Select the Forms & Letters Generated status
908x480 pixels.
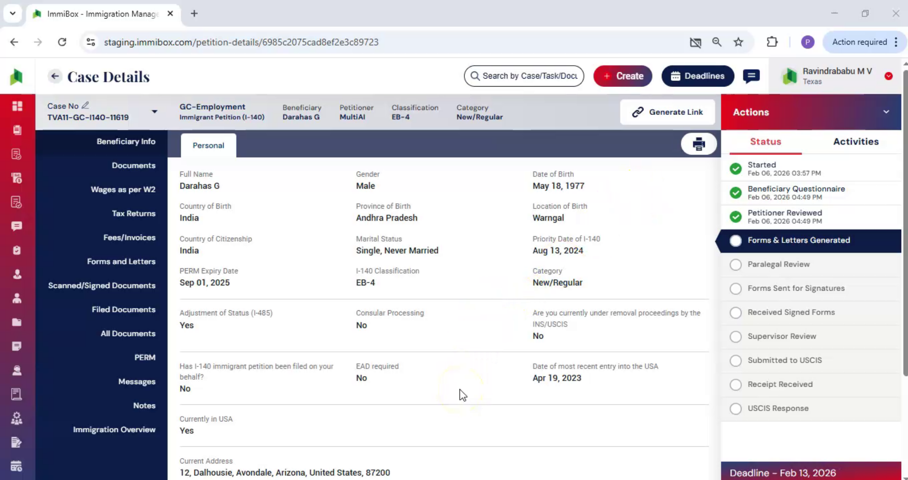[811, 240]
